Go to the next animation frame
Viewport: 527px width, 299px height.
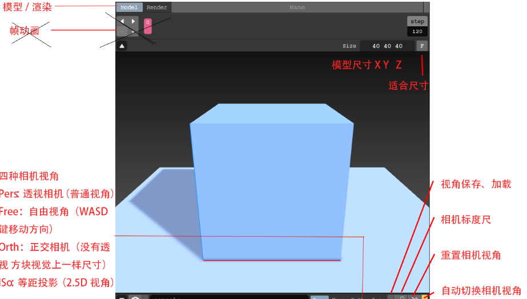pyautogui.click(x=133, y=21)
